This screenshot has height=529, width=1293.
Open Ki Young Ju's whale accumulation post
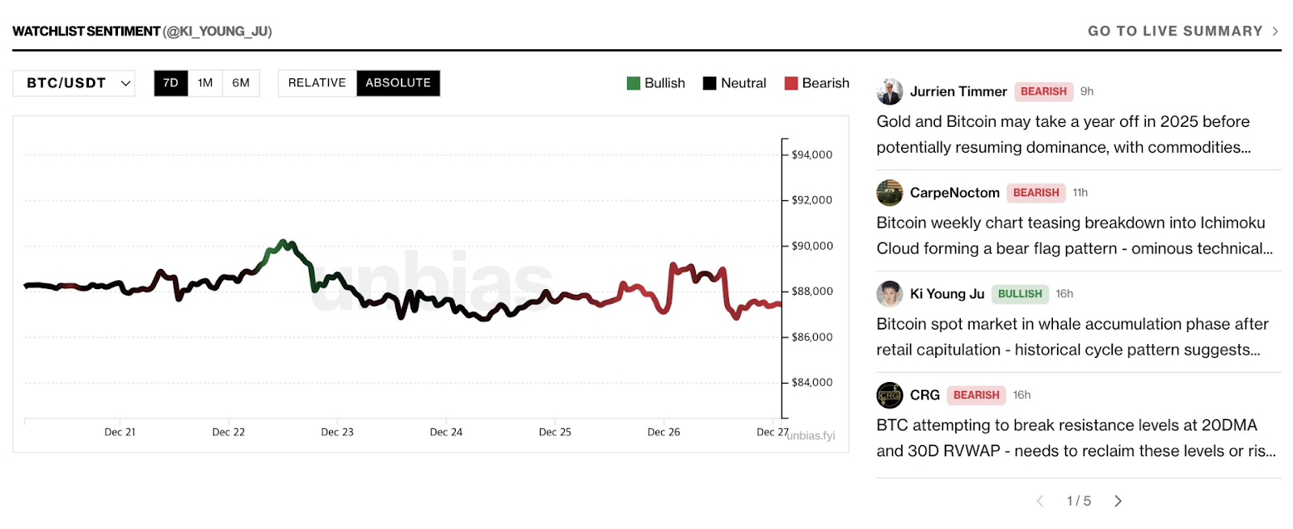click(x=1072, y=337)
